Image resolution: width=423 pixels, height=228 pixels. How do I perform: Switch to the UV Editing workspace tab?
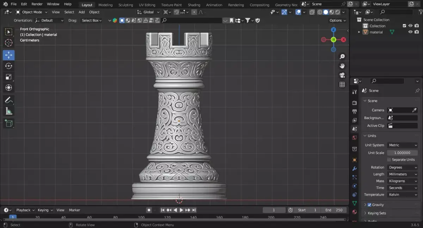pos(147,5)
